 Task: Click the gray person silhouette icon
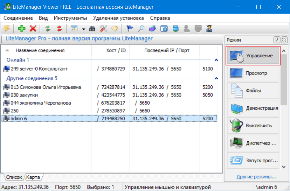(187, 29)
